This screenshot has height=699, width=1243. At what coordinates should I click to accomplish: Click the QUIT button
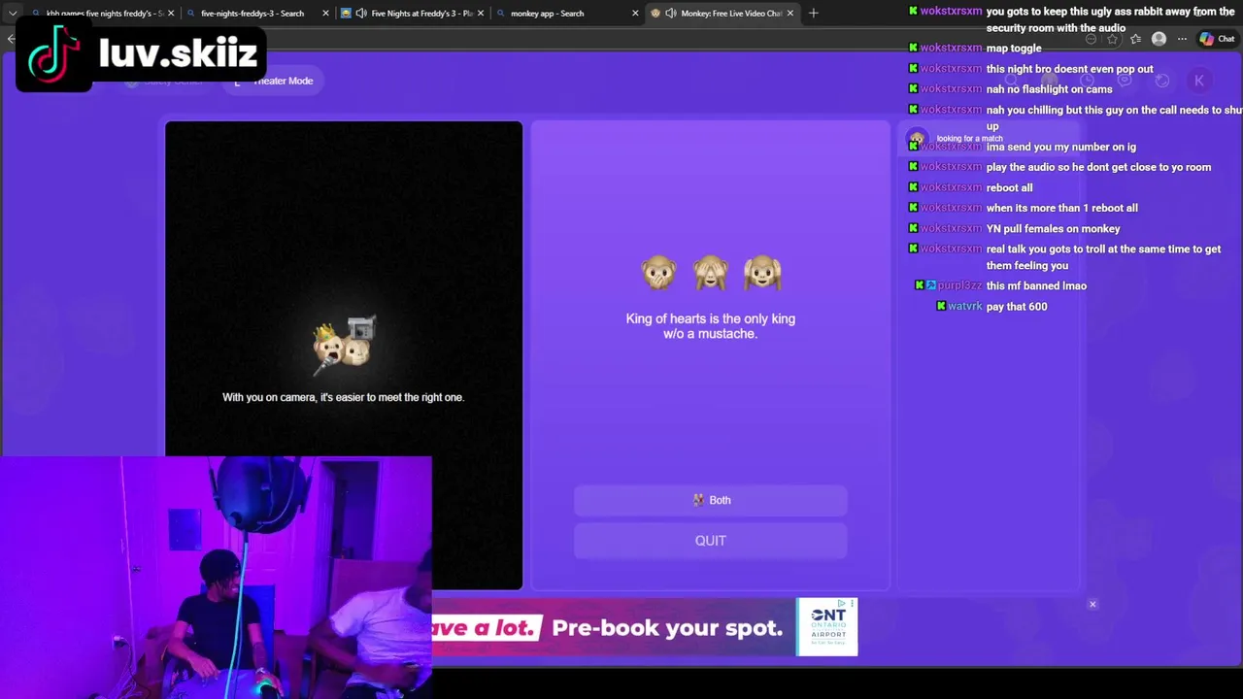(x=711, y=541)
